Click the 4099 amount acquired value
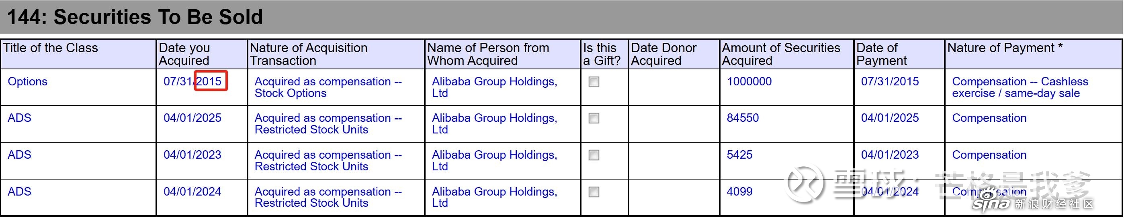Viewport: 1124px width, 220px height. coord(739,191)
